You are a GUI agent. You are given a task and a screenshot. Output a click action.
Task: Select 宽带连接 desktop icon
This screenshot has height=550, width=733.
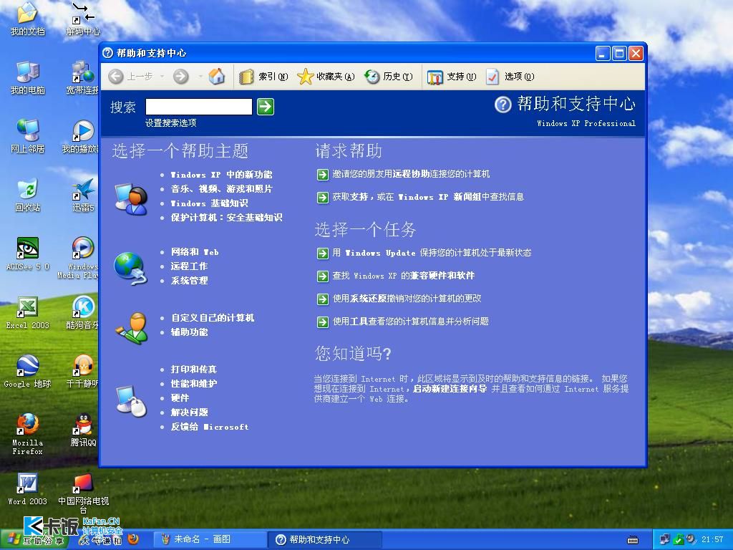click(82, 78)
